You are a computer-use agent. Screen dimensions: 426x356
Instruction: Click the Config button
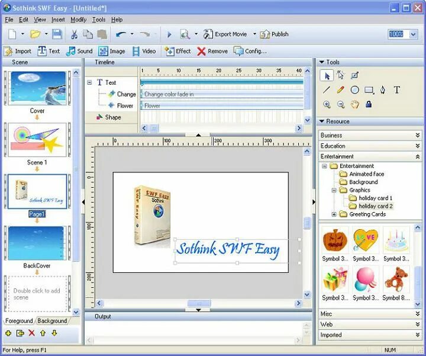(x=250, y=51)
